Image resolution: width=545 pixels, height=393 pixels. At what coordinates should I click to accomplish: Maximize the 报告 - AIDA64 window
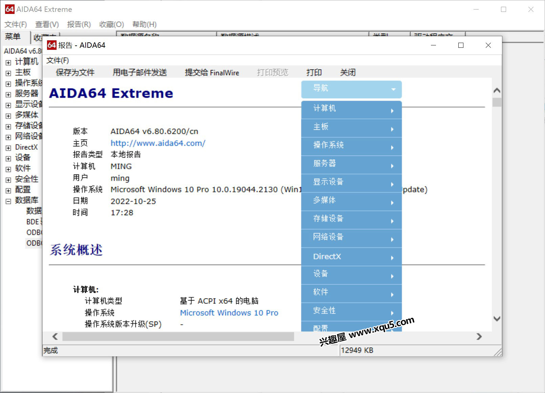(x=461, y=45)
